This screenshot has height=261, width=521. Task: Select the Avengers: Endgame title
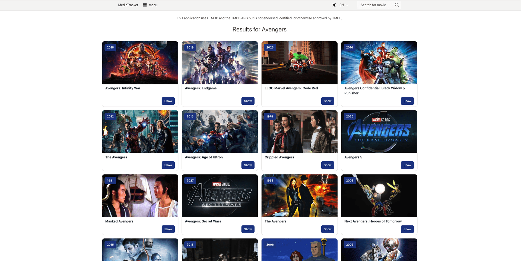pyautogui.click(x=201, y=88)
